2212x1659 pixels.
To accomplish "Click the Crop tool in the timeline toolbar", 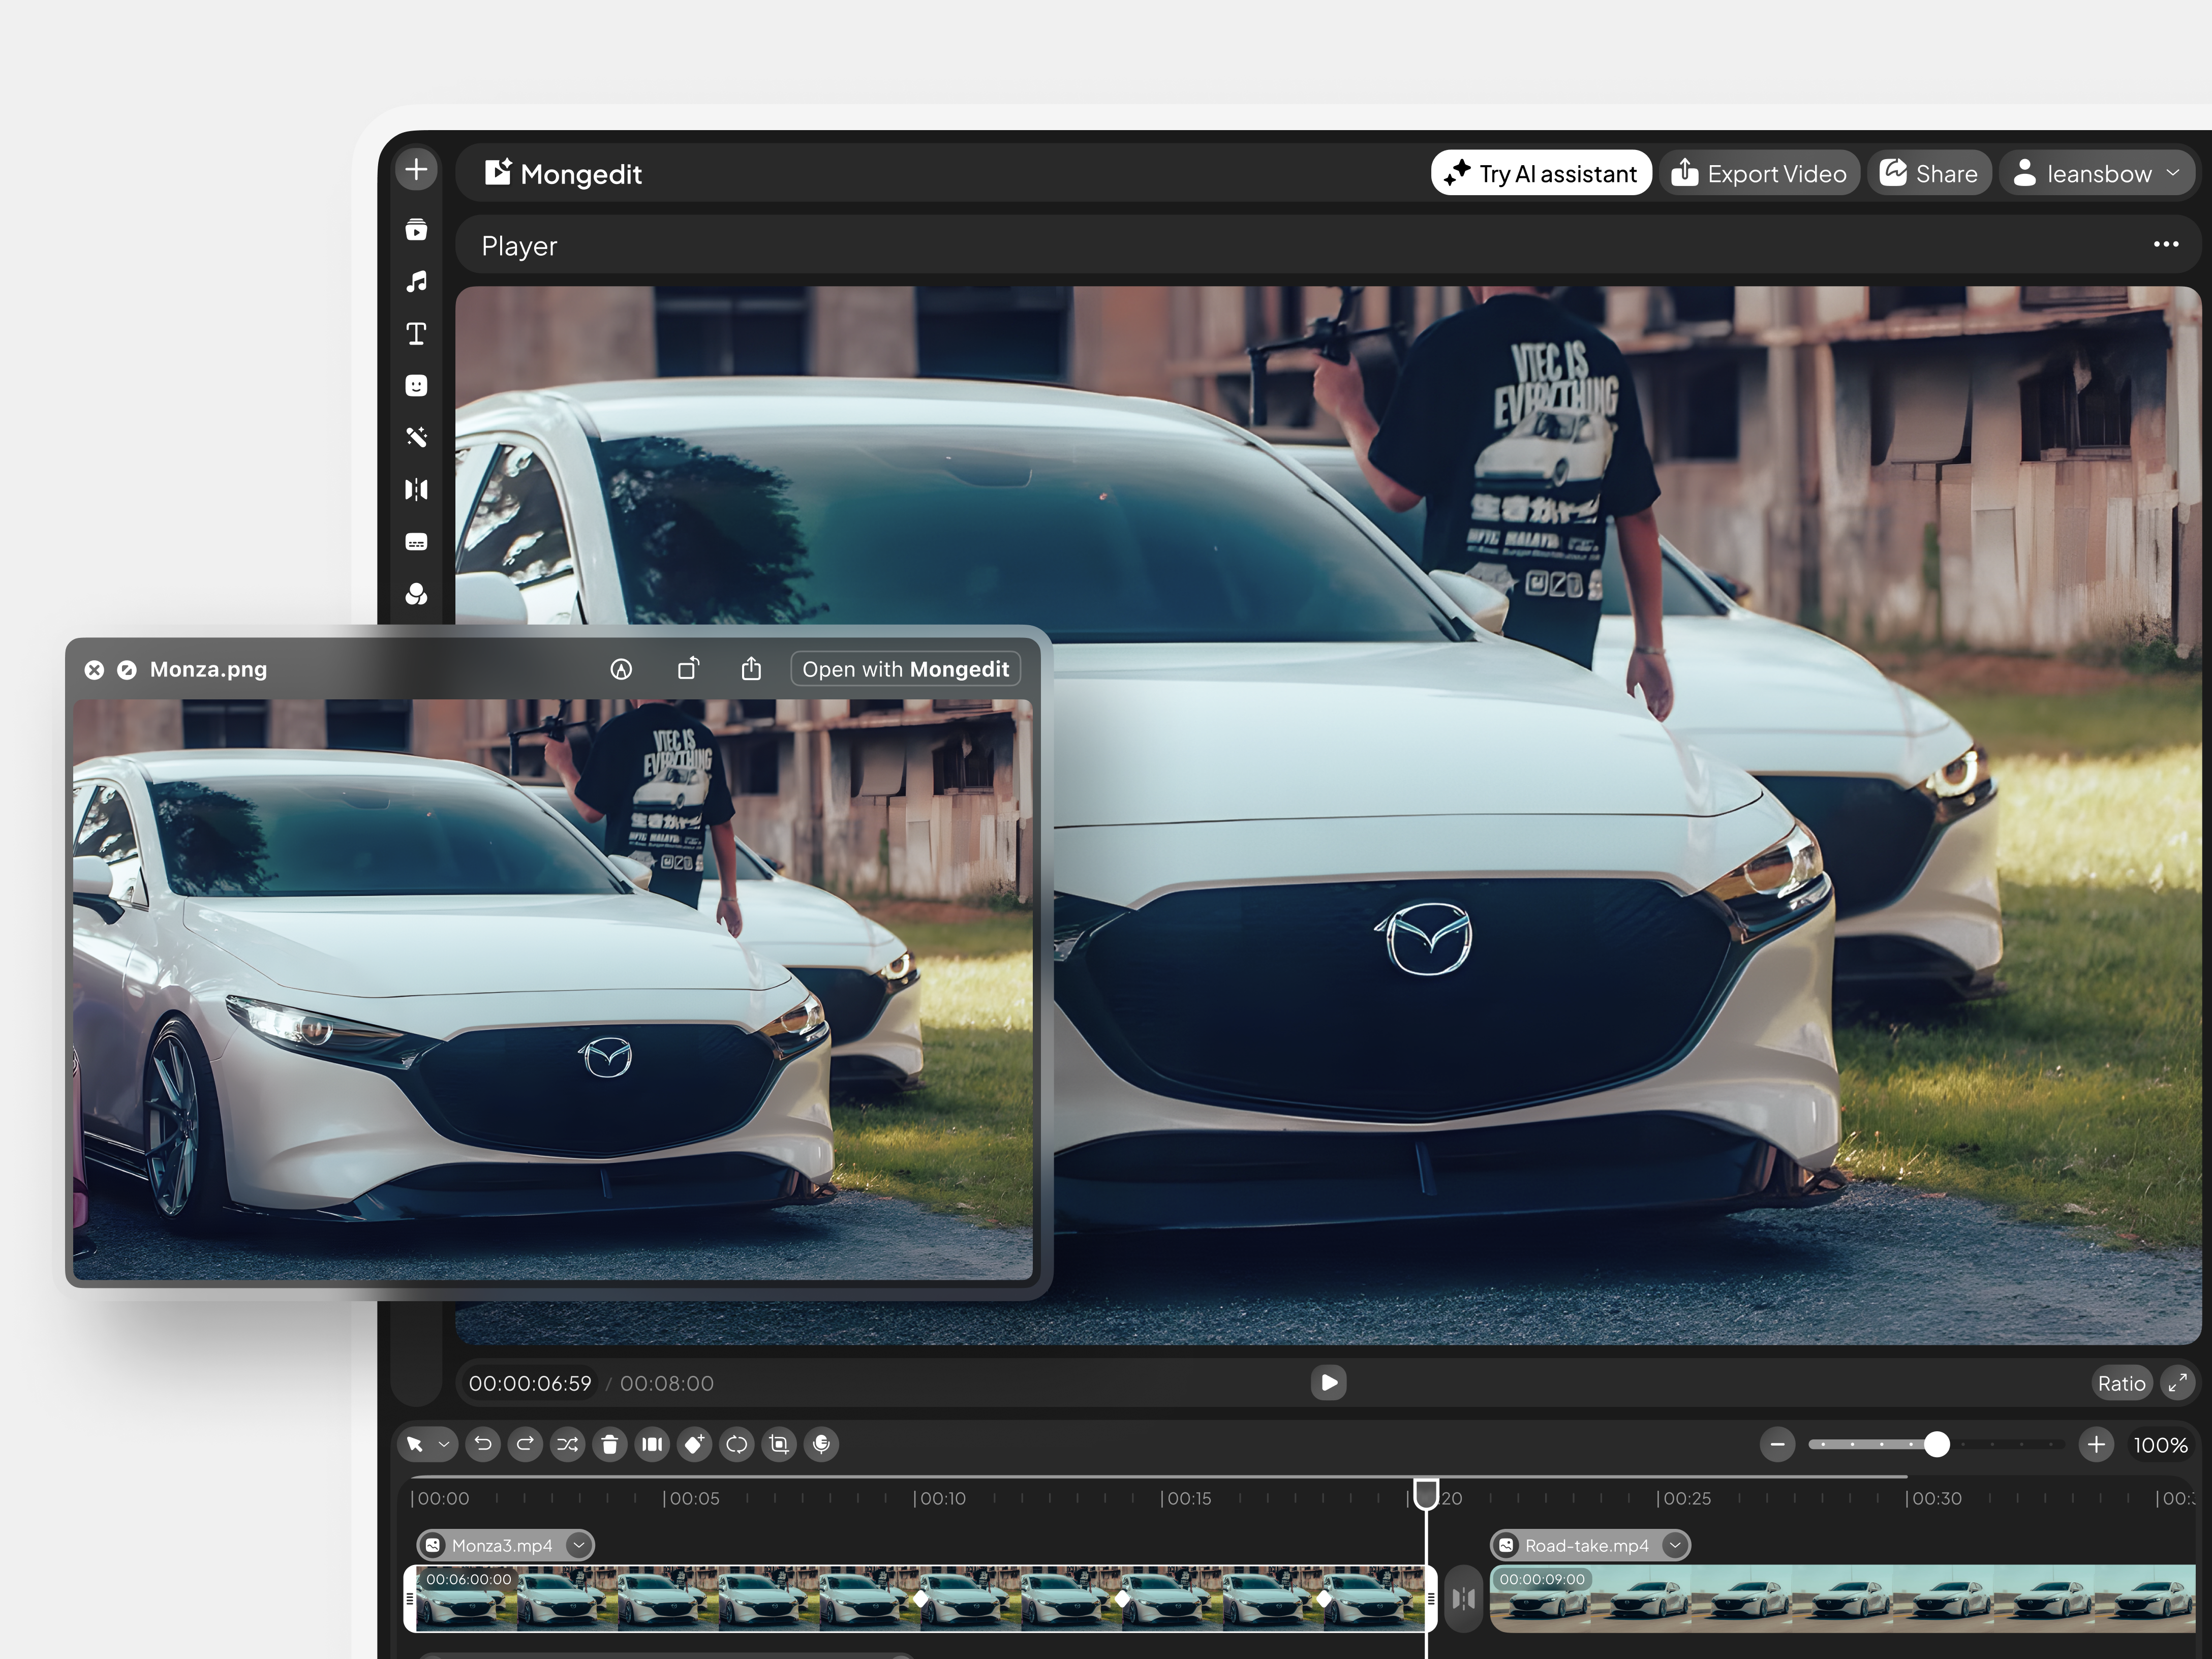I will (x=779, y=1444).
